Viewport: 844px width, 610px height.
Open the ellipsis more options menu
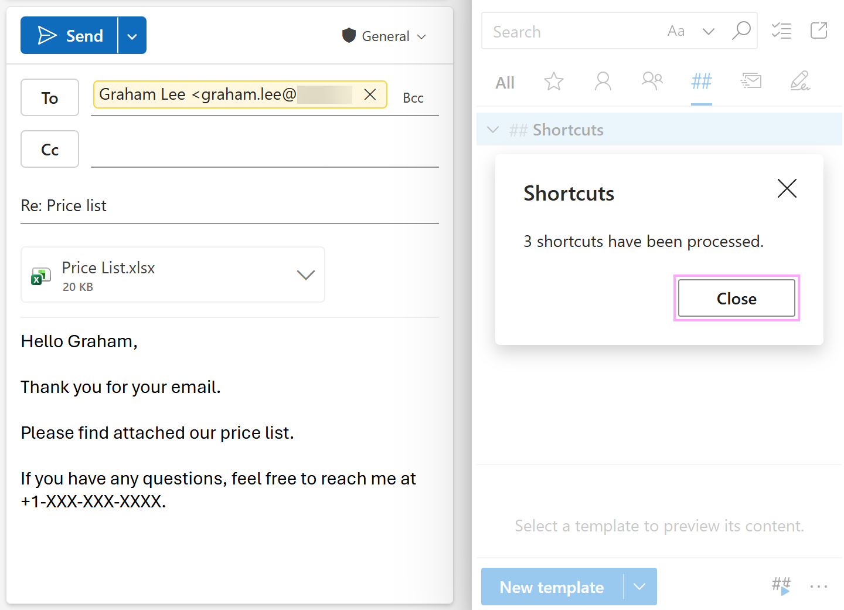point(818,586)
